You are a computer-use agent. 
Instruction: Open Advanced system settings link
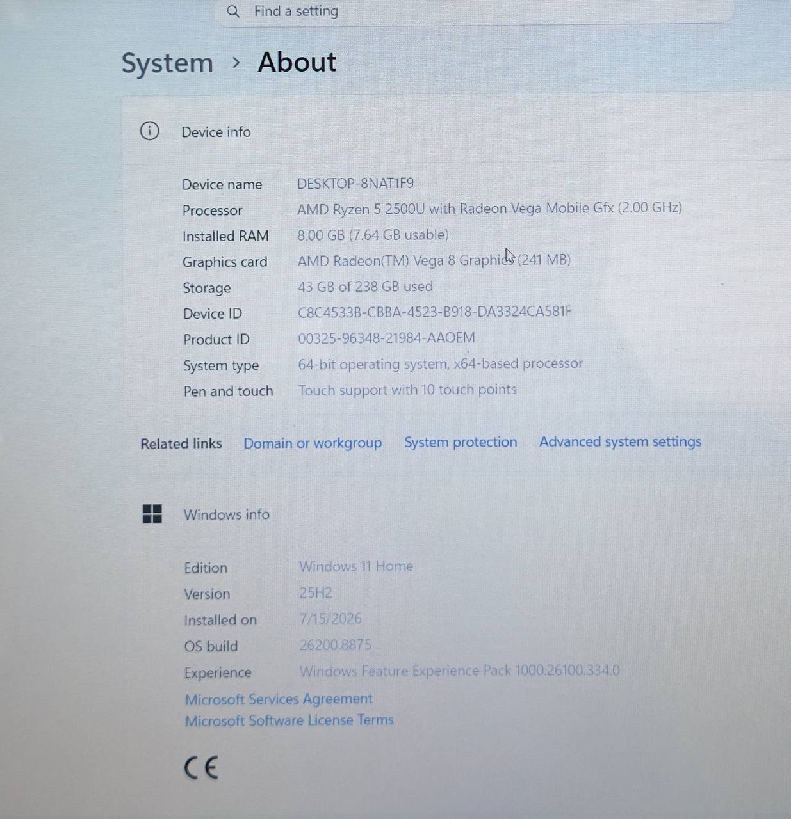coord(620,442)
